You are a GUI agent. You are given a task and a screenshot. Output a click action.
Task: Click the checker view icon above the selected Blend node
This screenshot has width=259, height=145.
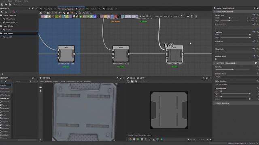click(x=171, y=46)
